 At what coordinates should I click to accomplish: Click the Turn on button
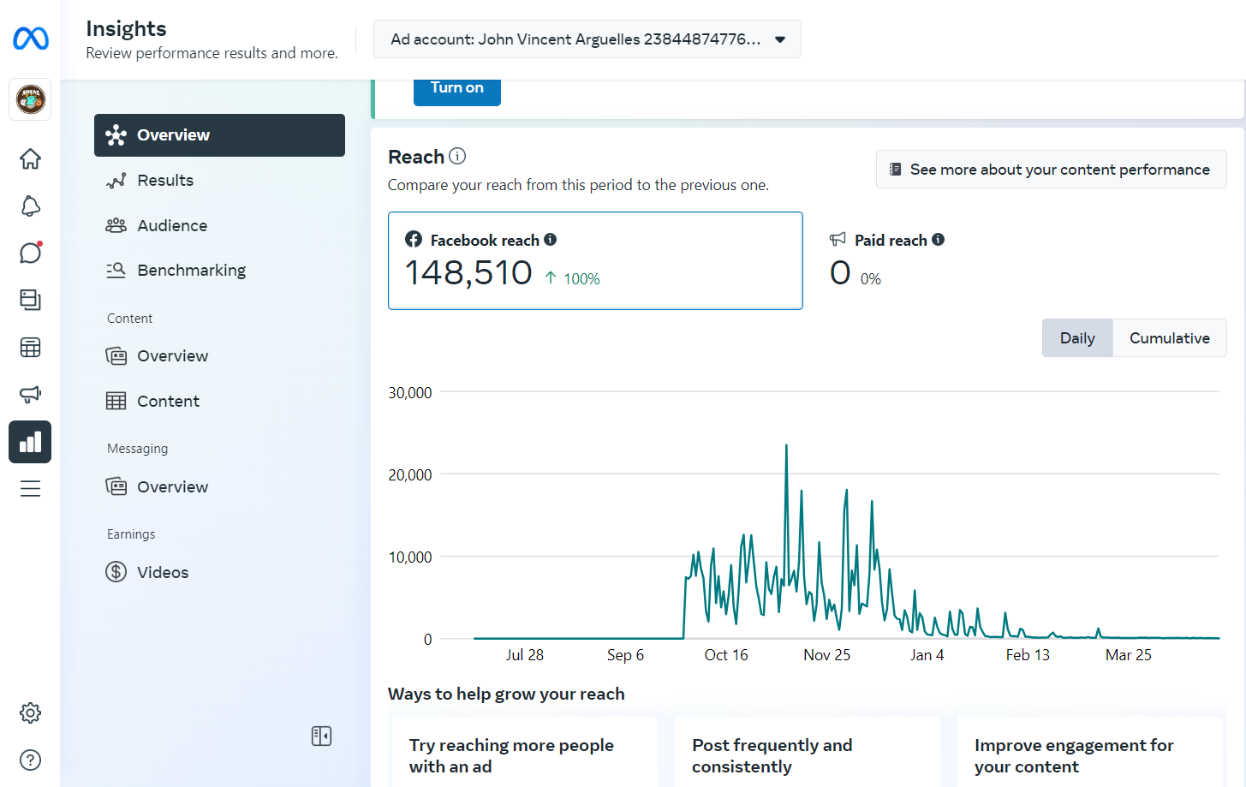coord(456,88)
